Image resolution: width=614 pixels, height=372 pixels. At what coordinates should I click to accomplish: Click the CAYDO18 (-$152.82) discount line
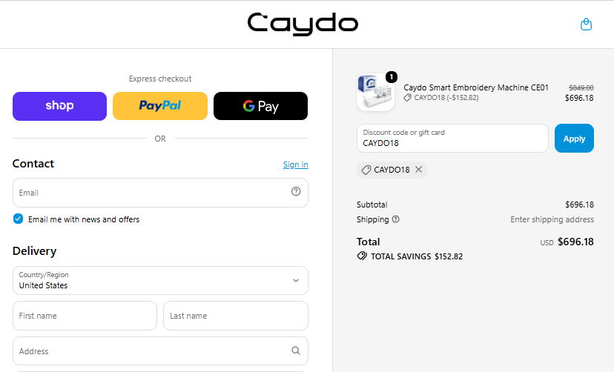(x=446, y=98)
